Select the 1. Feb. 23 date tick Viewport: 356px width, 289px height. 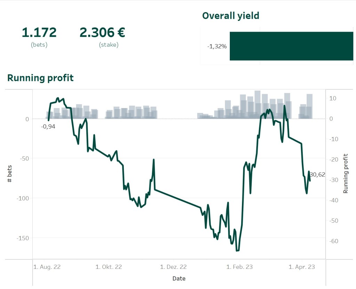pyautogui.click(x=240, y=267)
